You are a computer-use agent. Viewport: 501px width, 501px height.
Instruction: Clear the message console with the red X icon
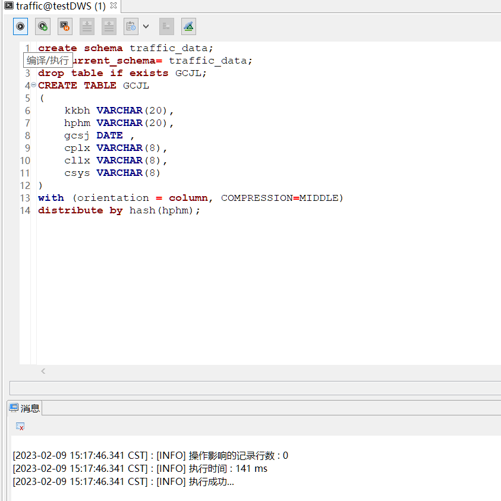coord(20,427)
